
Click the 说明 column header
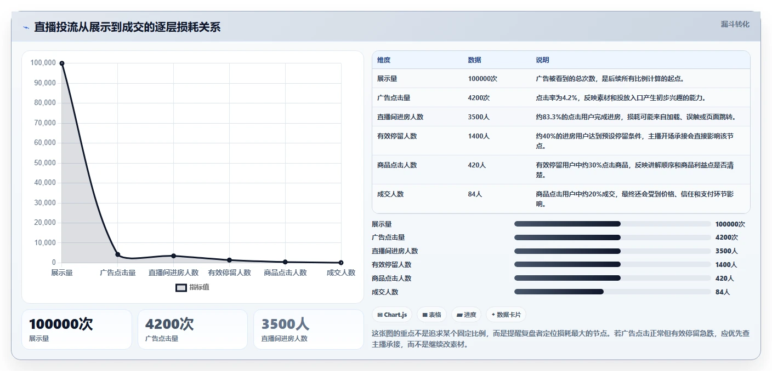[x=542, y=60]
